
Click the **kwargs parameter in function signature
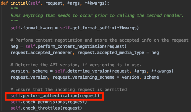tap(95, 3)
